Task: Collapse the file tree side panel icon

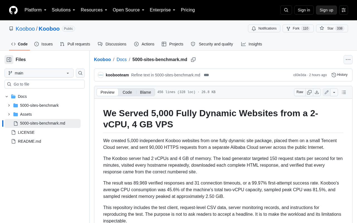Action: [x=9, y=60]
